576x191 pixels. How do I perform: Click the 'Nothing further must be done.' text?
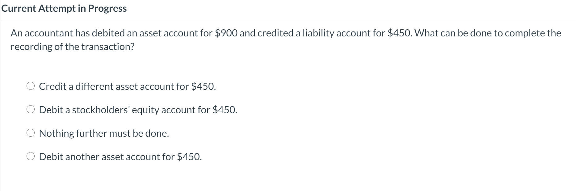pyautogui.click(x=104, y=133)
